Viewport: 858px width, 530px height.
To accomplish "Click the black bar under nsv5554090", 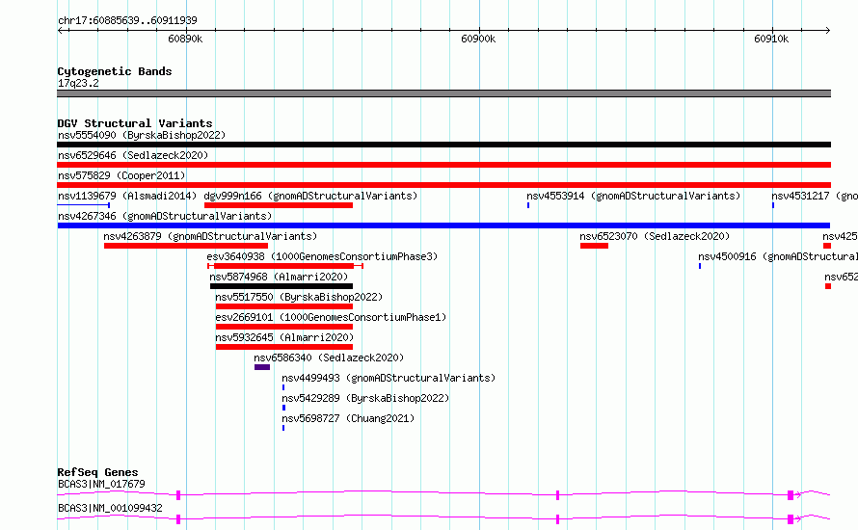I will tap(443, 145).
